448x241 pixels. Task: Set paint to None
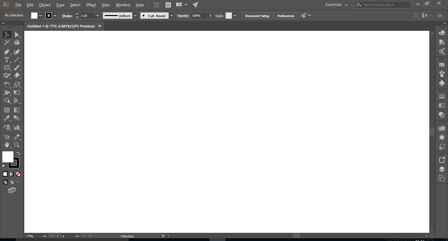click(x=18, y=174)
